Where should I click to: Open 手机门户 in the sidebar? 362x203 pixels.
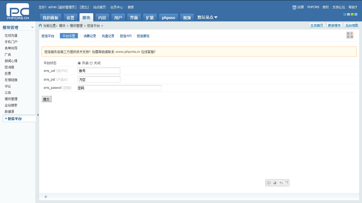(11, 42)
